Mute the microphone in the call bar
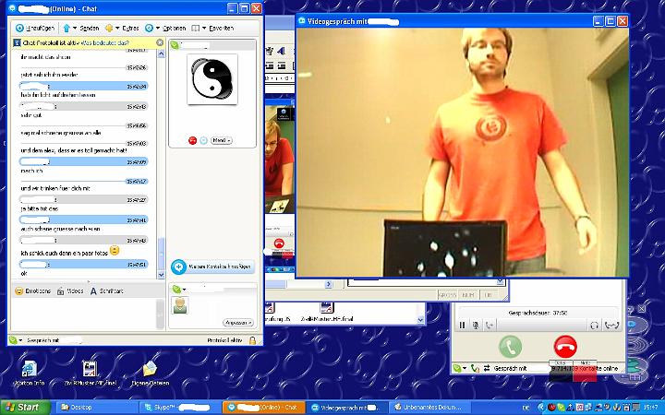The image size is (665, 415). (x=476, y=326)
